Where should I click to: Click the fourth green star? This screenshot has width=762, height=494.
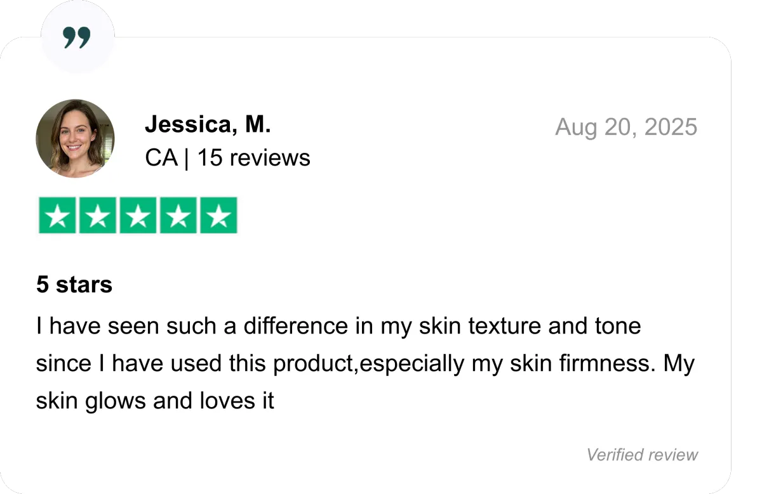(178, 215)
